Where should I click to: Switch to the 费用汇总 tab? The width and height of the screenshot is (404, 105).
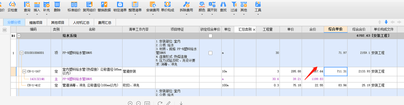click(x=104, y=22)
